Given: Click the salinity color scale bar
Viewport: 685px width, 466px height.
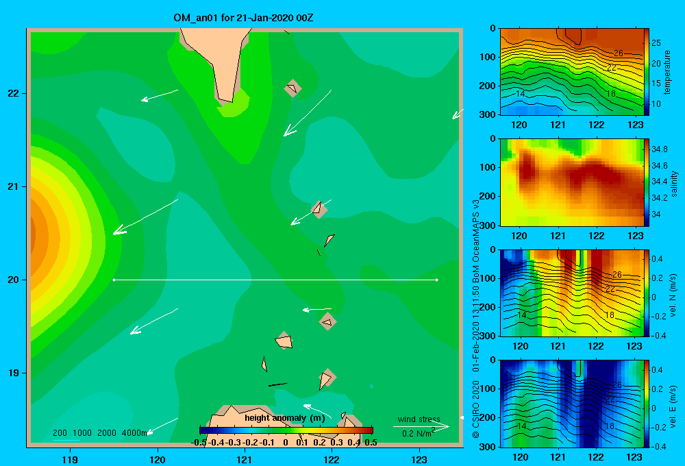Looking at the screenshot, I should point(647,182).
